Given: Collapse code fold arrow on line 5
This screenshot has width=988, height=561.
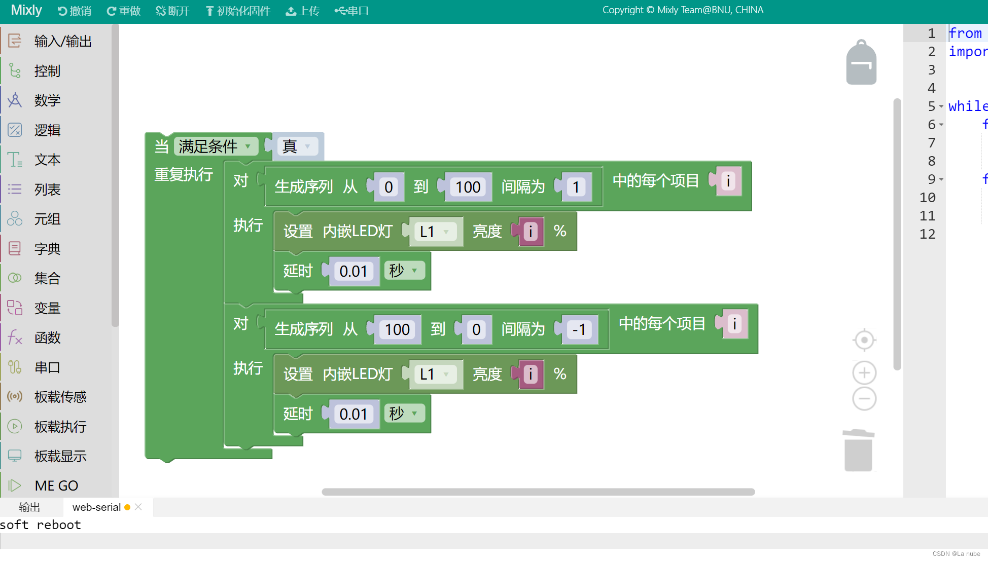Looking at the screenshot, I should click(941, 106).
